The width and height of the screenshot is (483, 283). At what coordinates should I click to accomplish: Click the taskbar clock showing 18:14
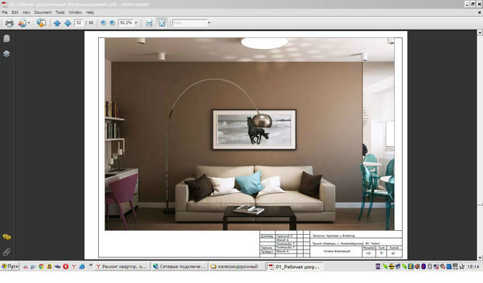[473, 267]
